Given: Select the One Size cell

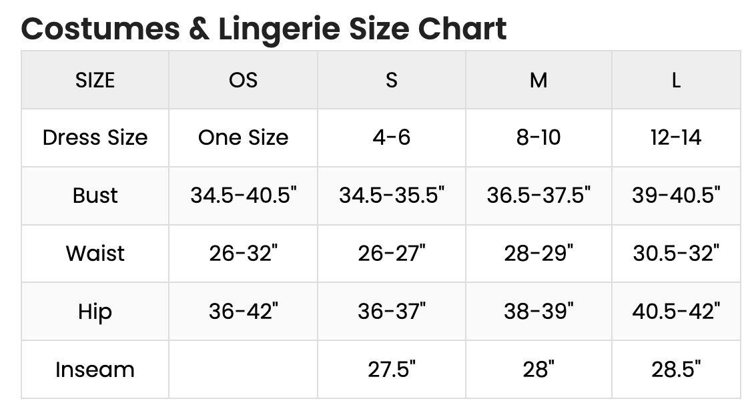Looking at the screenshot, I should 243,137.
